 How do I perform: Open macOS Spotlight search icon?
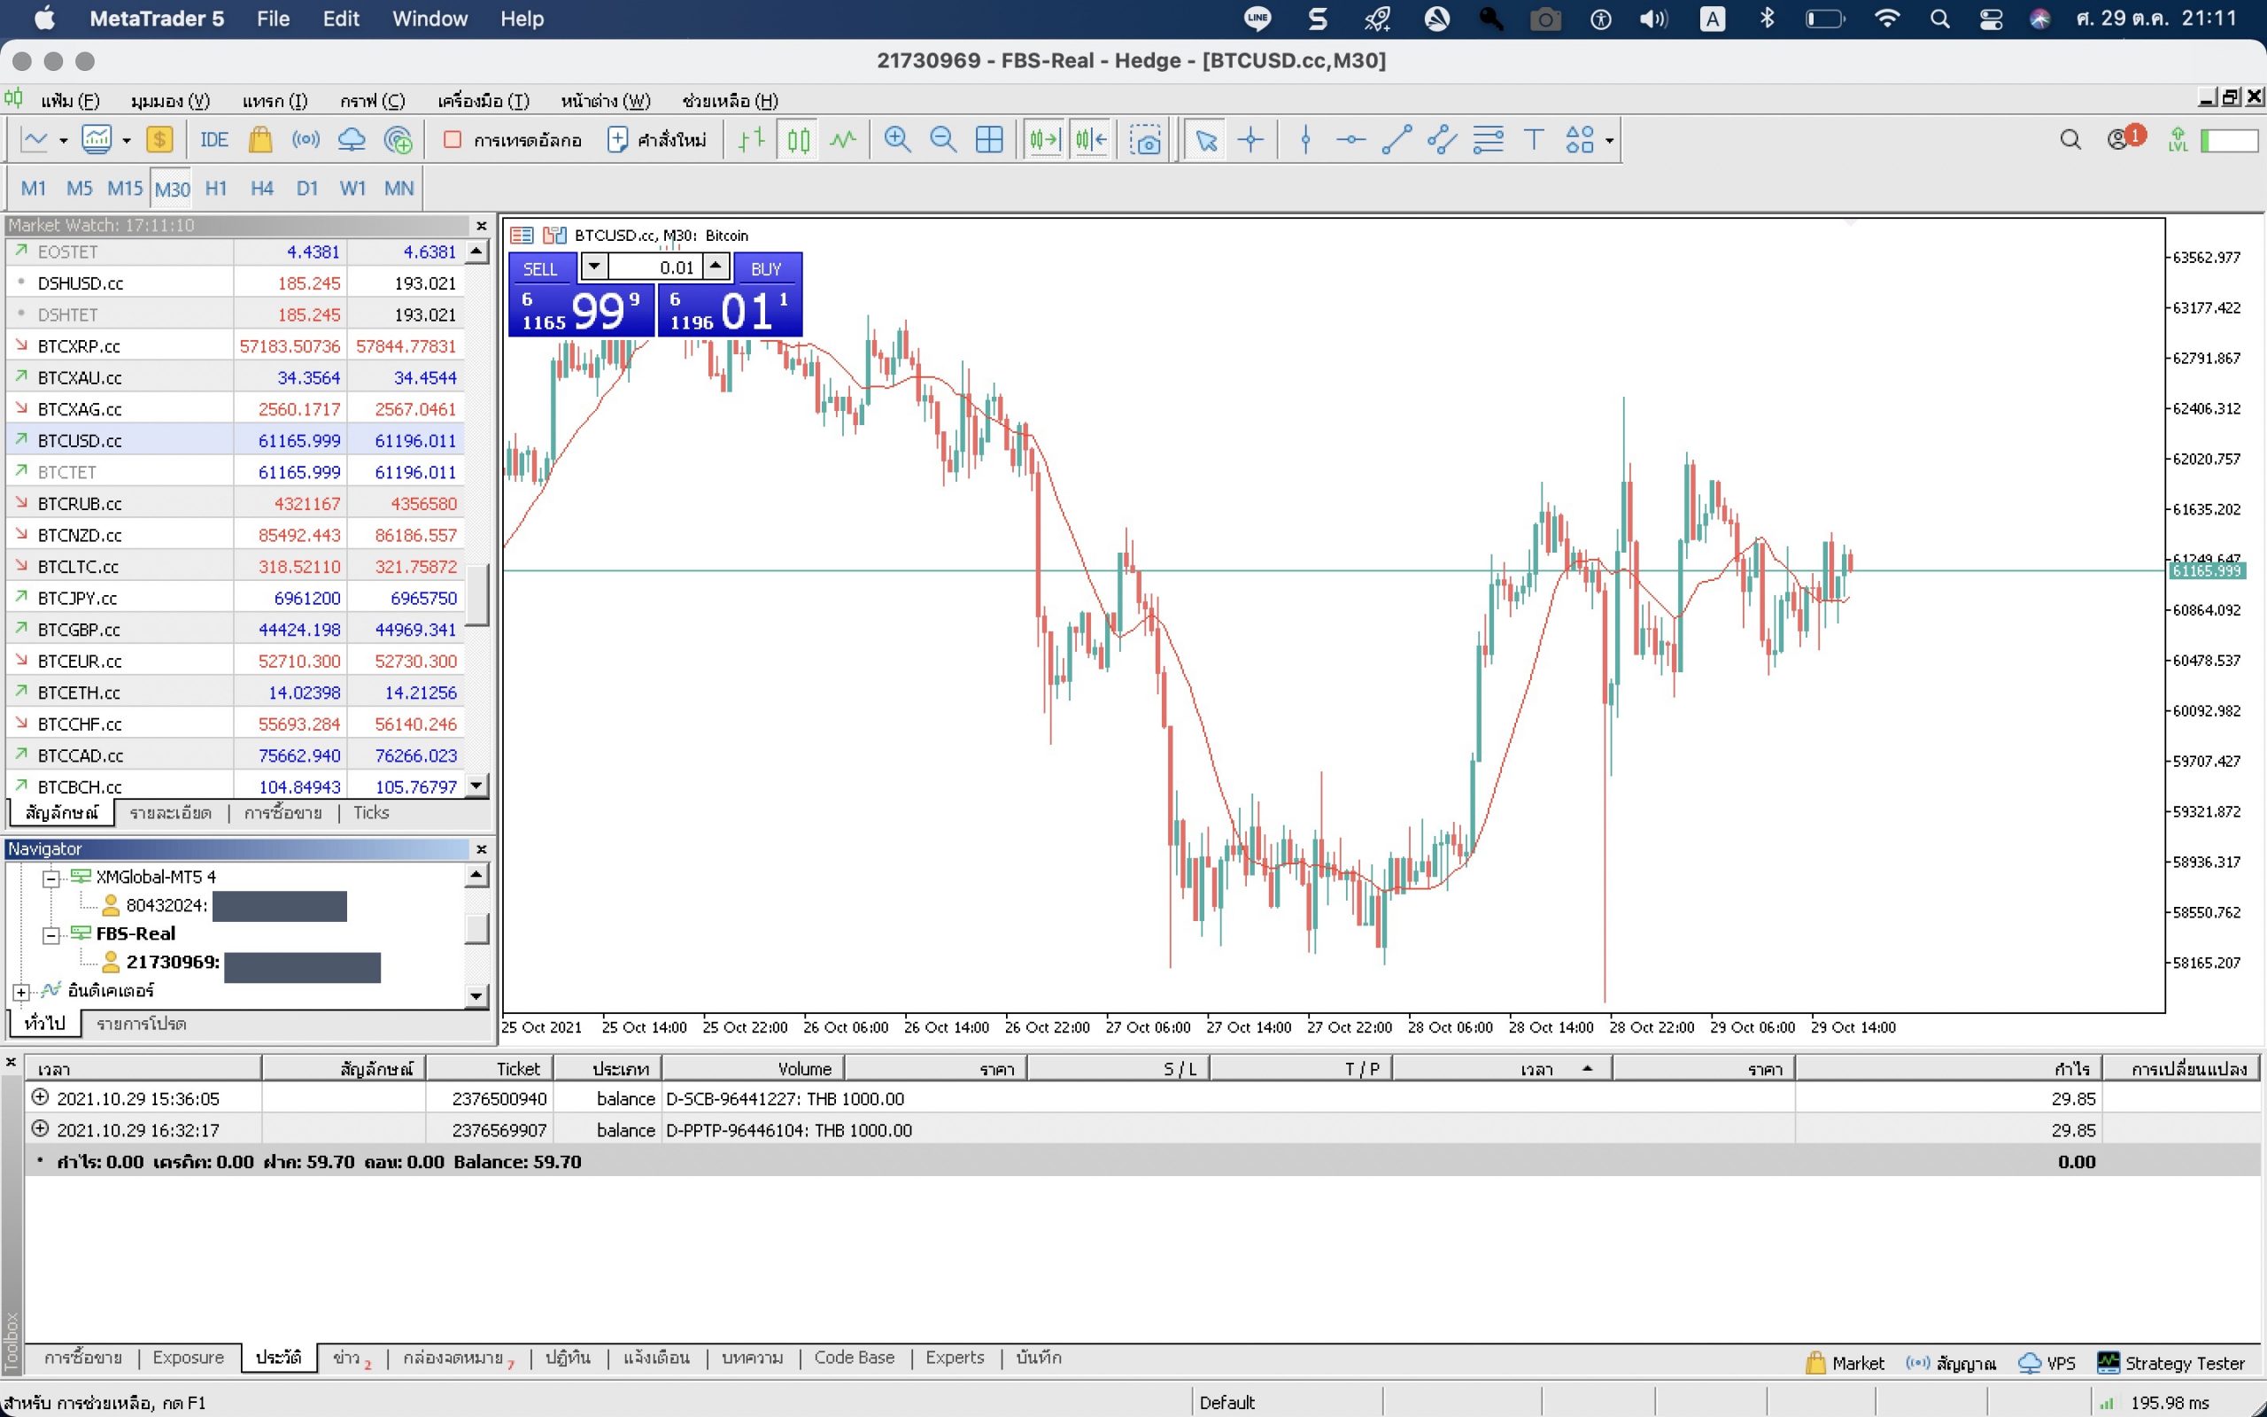pyautogui.click(x=1940, y=19)
